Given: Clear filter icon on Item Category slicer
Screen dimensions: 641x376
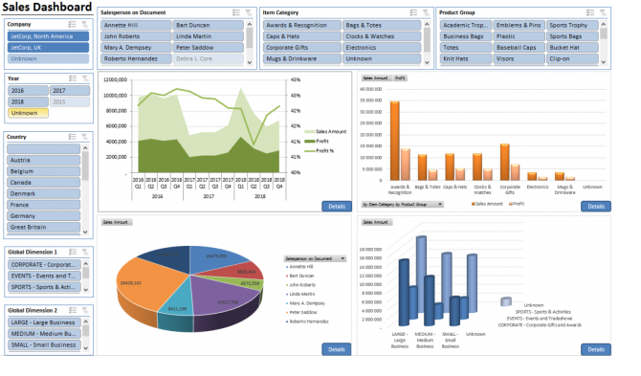Looking at the screenshot, I should pyautogui.click(x=426, y=12).
